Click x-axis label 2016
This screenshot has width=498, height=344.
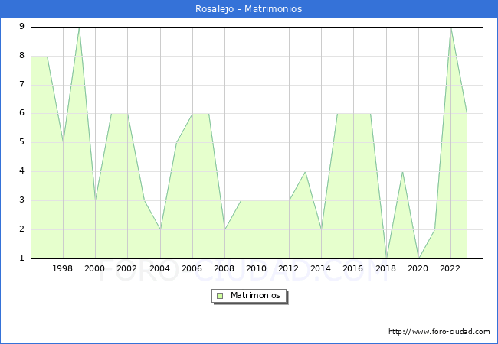(x=353, y=268)
